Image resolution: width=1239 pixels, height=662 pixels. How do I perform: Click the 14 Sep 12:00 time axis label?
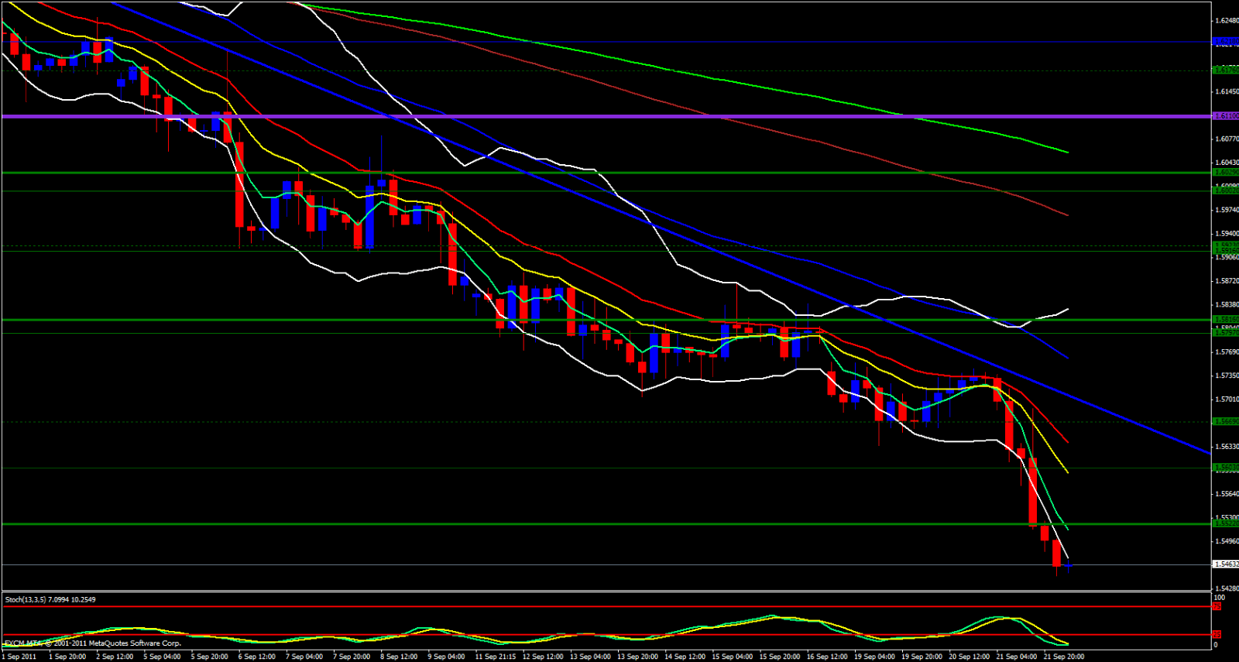click(x=685, y=657)
